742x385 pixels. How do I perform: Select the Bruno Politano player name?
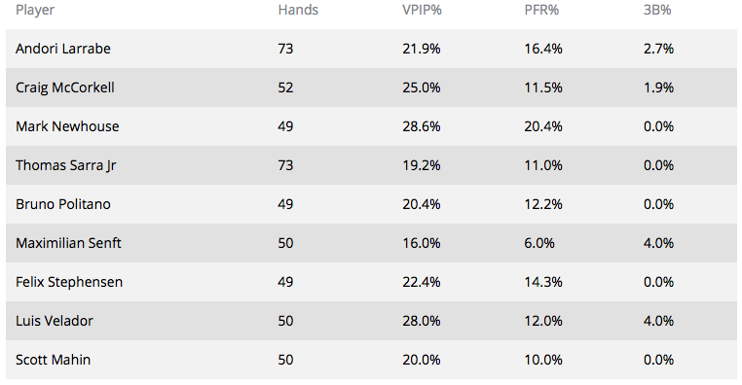63,204
